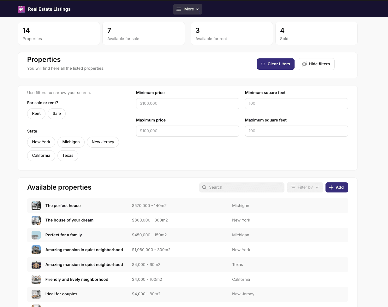Toggle the Sale filter chip
This screenshot has width=388, height=307.
(x=57, y=113)
